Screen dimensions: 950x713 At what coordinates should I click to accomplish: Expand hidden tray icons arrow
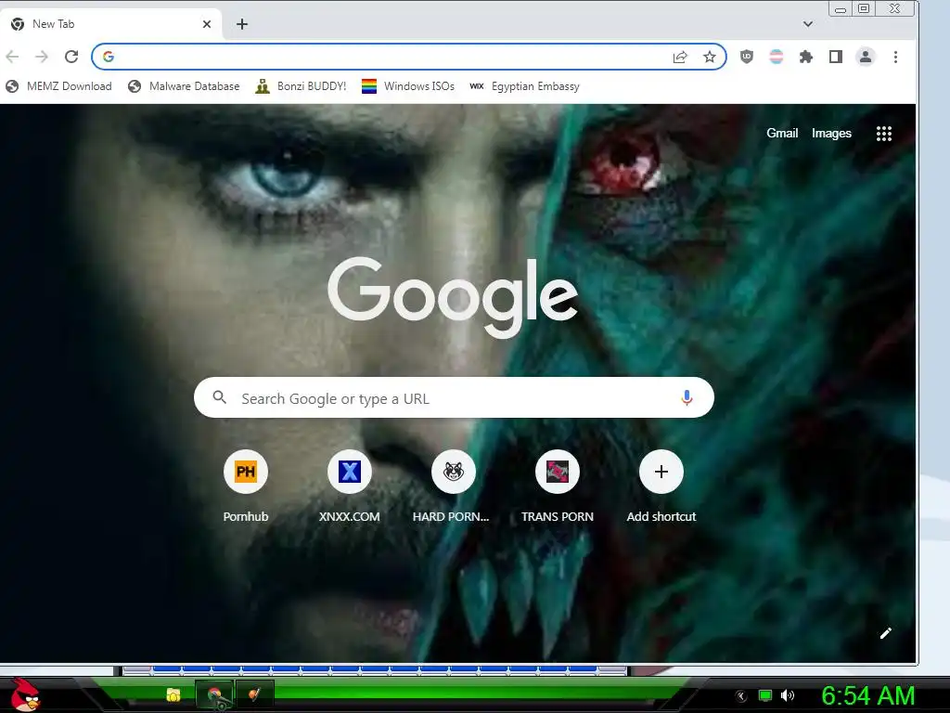pos(741,696)
